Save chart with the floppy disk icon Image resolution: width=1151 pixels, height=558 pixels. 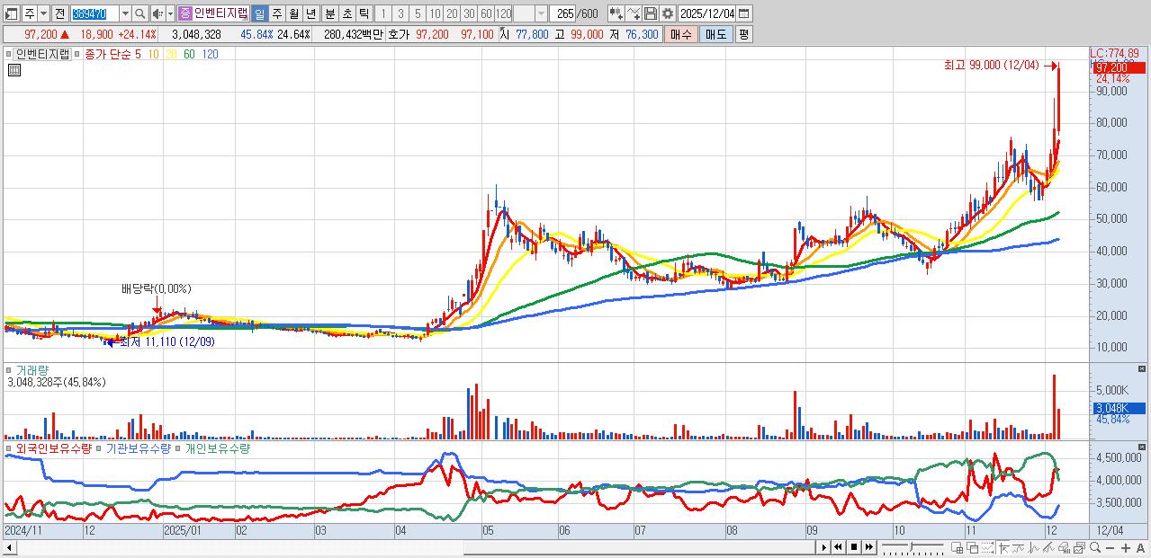click(651, 13)
